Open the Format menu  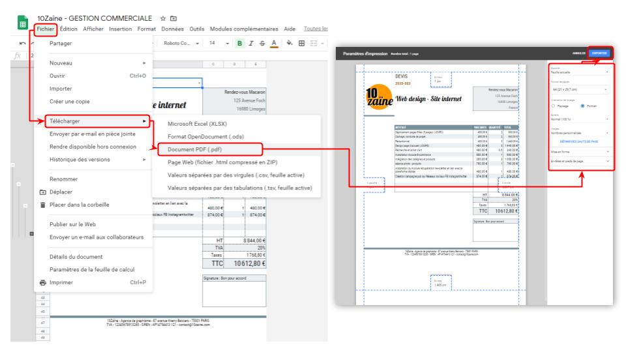point(147,29)
